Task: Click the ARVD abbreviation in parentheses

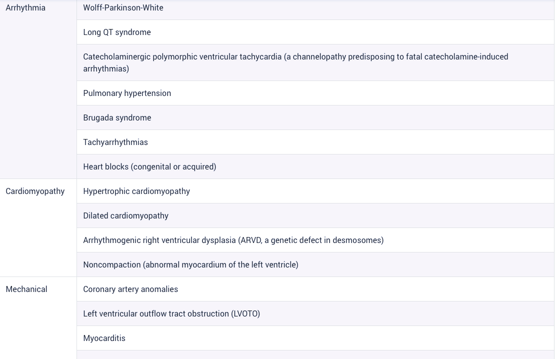Action: (250, 240)
